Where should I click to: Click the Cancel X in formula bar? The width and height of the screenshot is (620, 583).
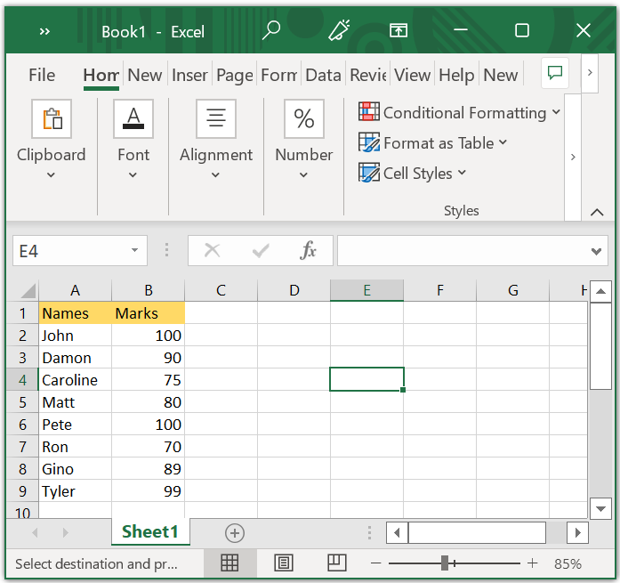tap(213, 251)
